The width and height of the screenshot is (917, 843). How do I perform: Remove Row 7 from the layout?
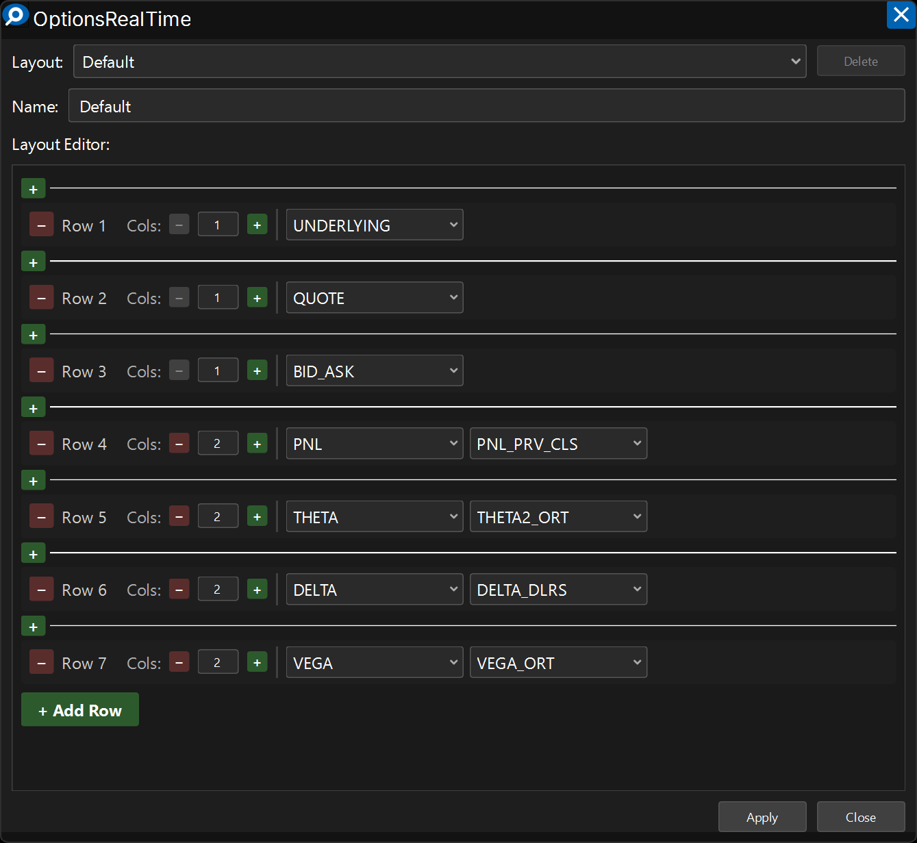point(41,663)
